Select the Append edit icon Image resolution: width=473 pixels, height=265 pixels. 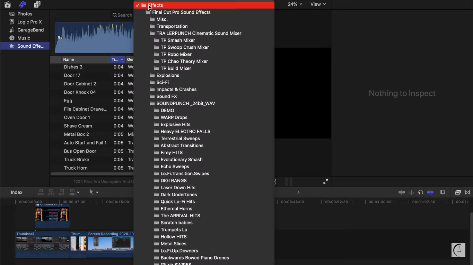pos(61,192)
